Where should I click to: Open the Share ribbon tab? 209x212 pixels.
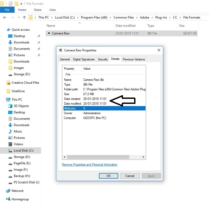click(x=38, y=10)
